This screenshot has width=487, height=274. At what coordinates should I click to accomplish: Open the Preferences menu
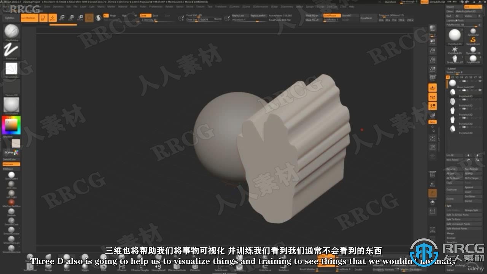pos(156,6)
